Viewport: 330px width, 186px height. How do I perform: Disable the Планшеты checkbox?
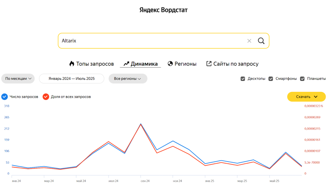click(302, 79)
